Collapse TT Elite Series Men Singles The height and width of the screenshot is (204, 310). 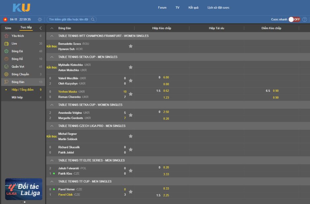pos(52,160)
